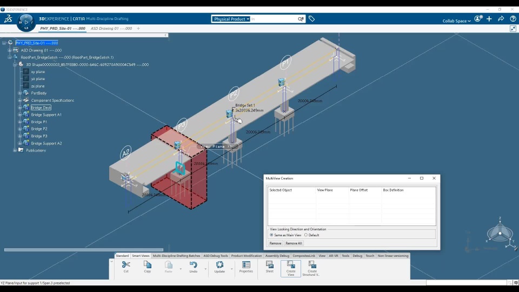Viewport: 519px width, 292px height.
Task: Click the Cut scissors icon
Action: (x=126, y=264)
